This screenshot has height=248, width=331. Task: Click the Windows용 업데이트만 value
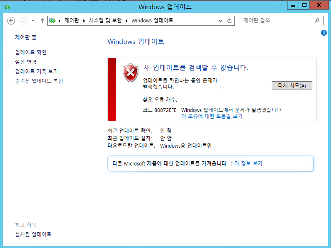(x=186, y=146)
